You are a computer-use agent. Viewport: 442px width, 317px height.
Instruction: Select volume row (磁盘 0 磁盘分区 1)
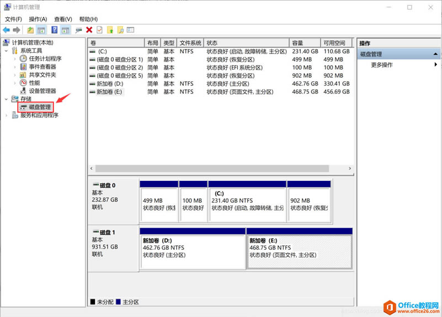point(220,60)
